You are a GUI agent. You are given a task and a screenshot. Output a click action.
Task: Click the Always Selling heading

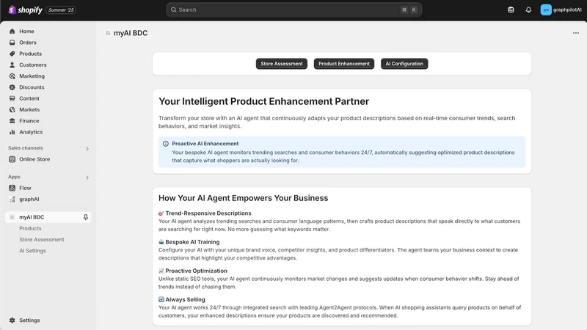[x=186, y=300]
